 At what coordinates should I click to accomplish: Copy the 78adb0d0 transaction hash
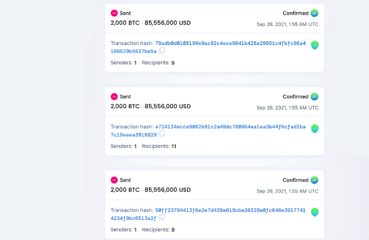click(162, 50)
